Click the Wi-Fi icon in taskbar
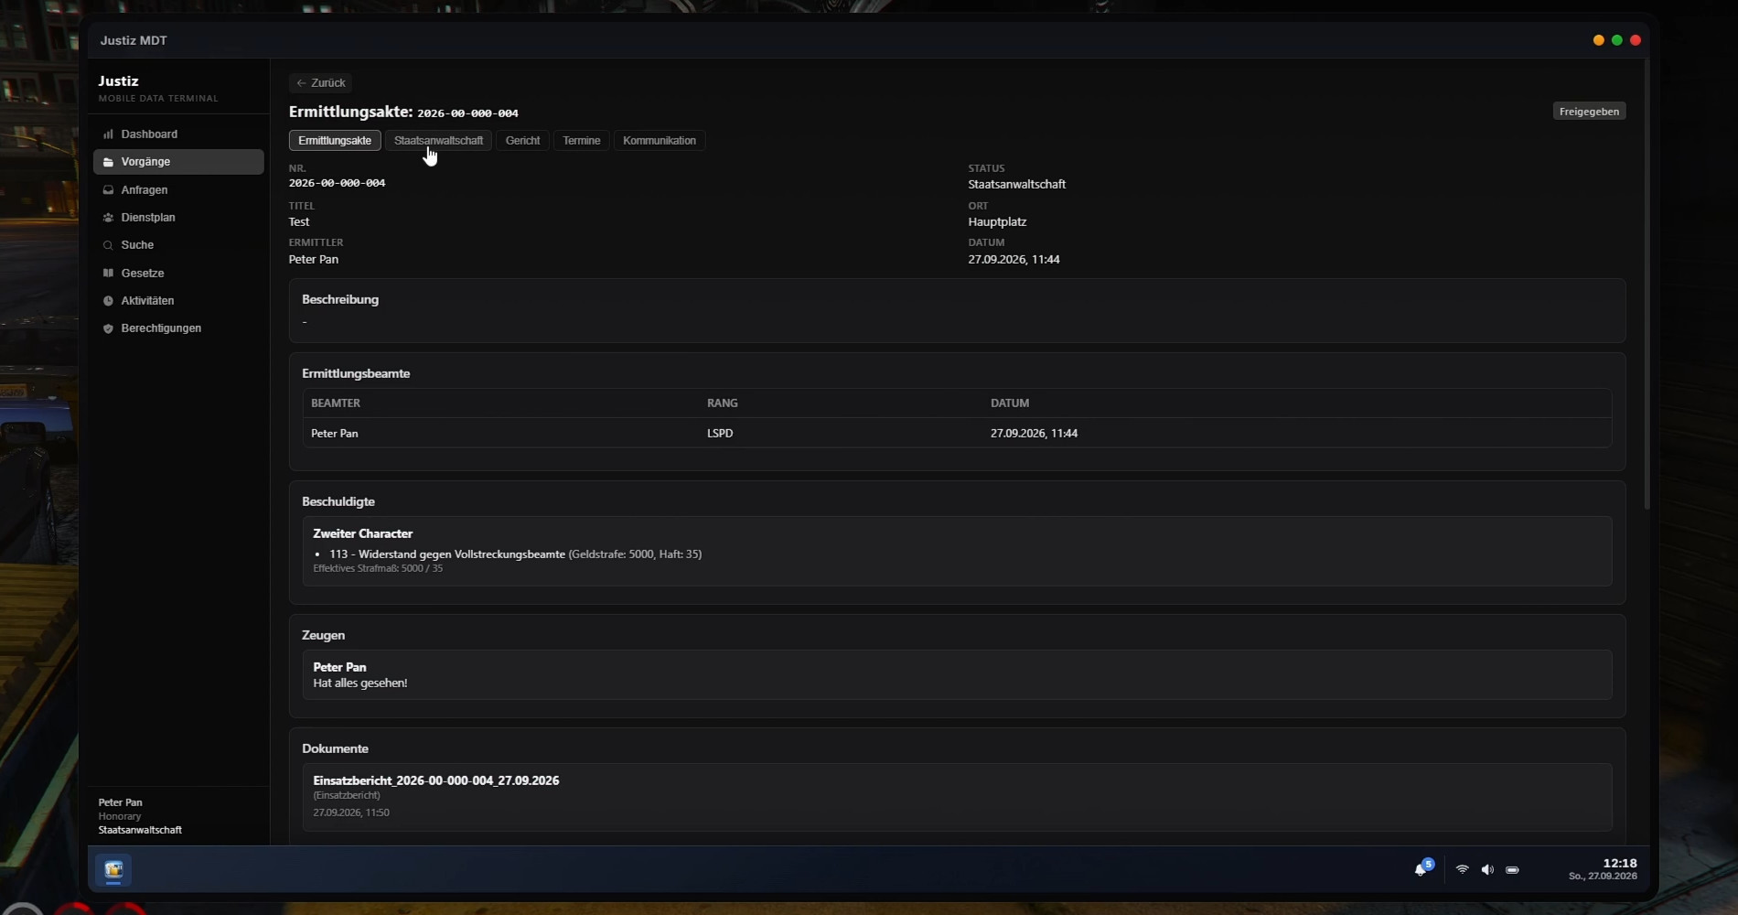Viewport: 1738px width, 915px height. coord(1462,869)
